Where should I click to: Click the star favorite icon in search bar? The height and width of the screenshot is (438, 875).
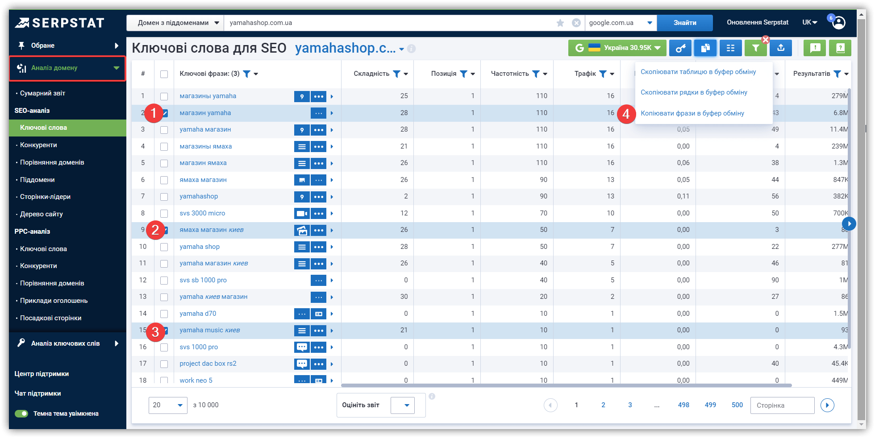coord(560,23)
